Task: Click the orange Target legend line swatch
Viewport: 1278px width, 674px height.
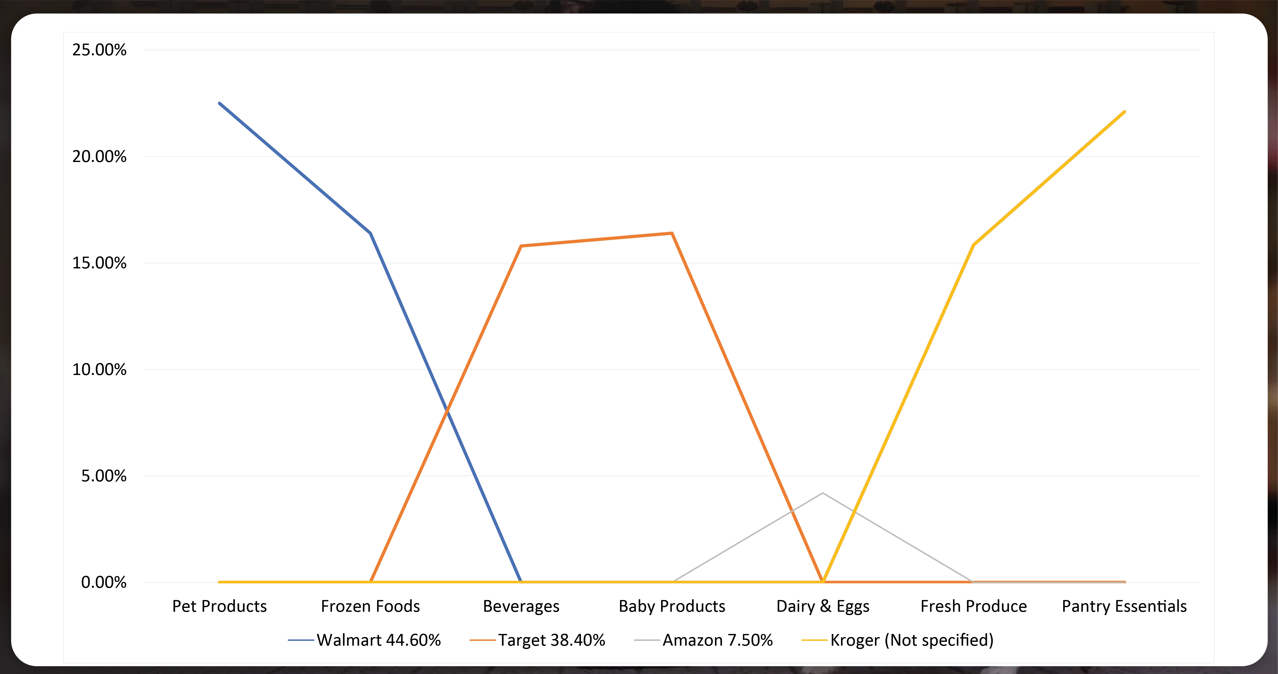Action: (x=482, y=640)
